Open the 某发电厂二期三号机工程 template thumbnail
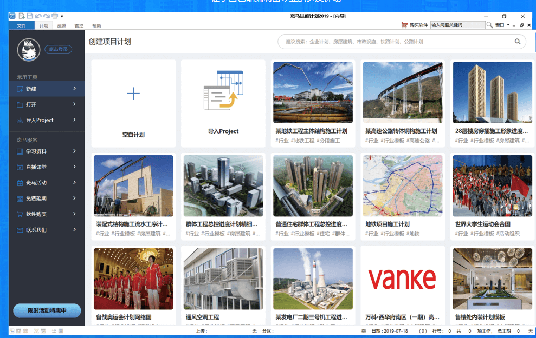The image size is (536, 338). click(x=313, y=279)
